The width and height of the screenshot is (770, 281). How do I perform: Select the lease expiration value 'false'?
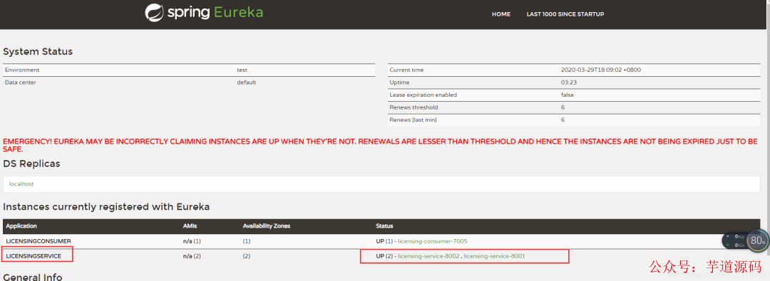point(568,95)
